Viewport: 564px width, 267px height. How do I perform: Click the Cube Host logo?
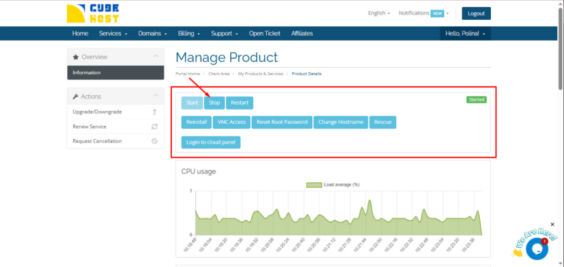pos(91,14)
